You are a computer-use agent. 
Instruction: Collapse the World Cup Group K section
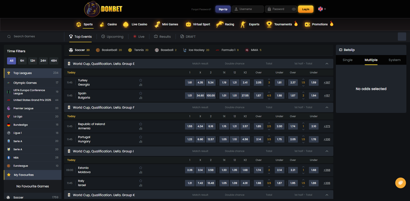point(327,195)
